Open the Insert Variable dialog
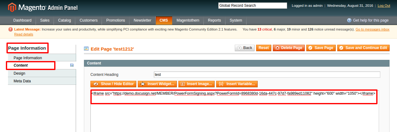397x132 pixels. [x=237, y=84]
